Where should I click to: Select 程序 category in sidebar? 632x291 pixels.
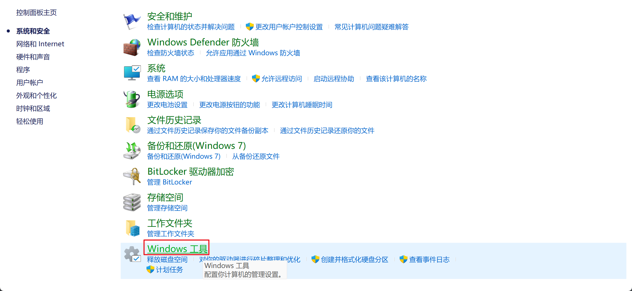click(x=23, y=70)
